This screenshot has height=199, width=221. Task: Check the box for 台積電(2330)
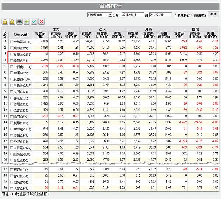[11, 42]
